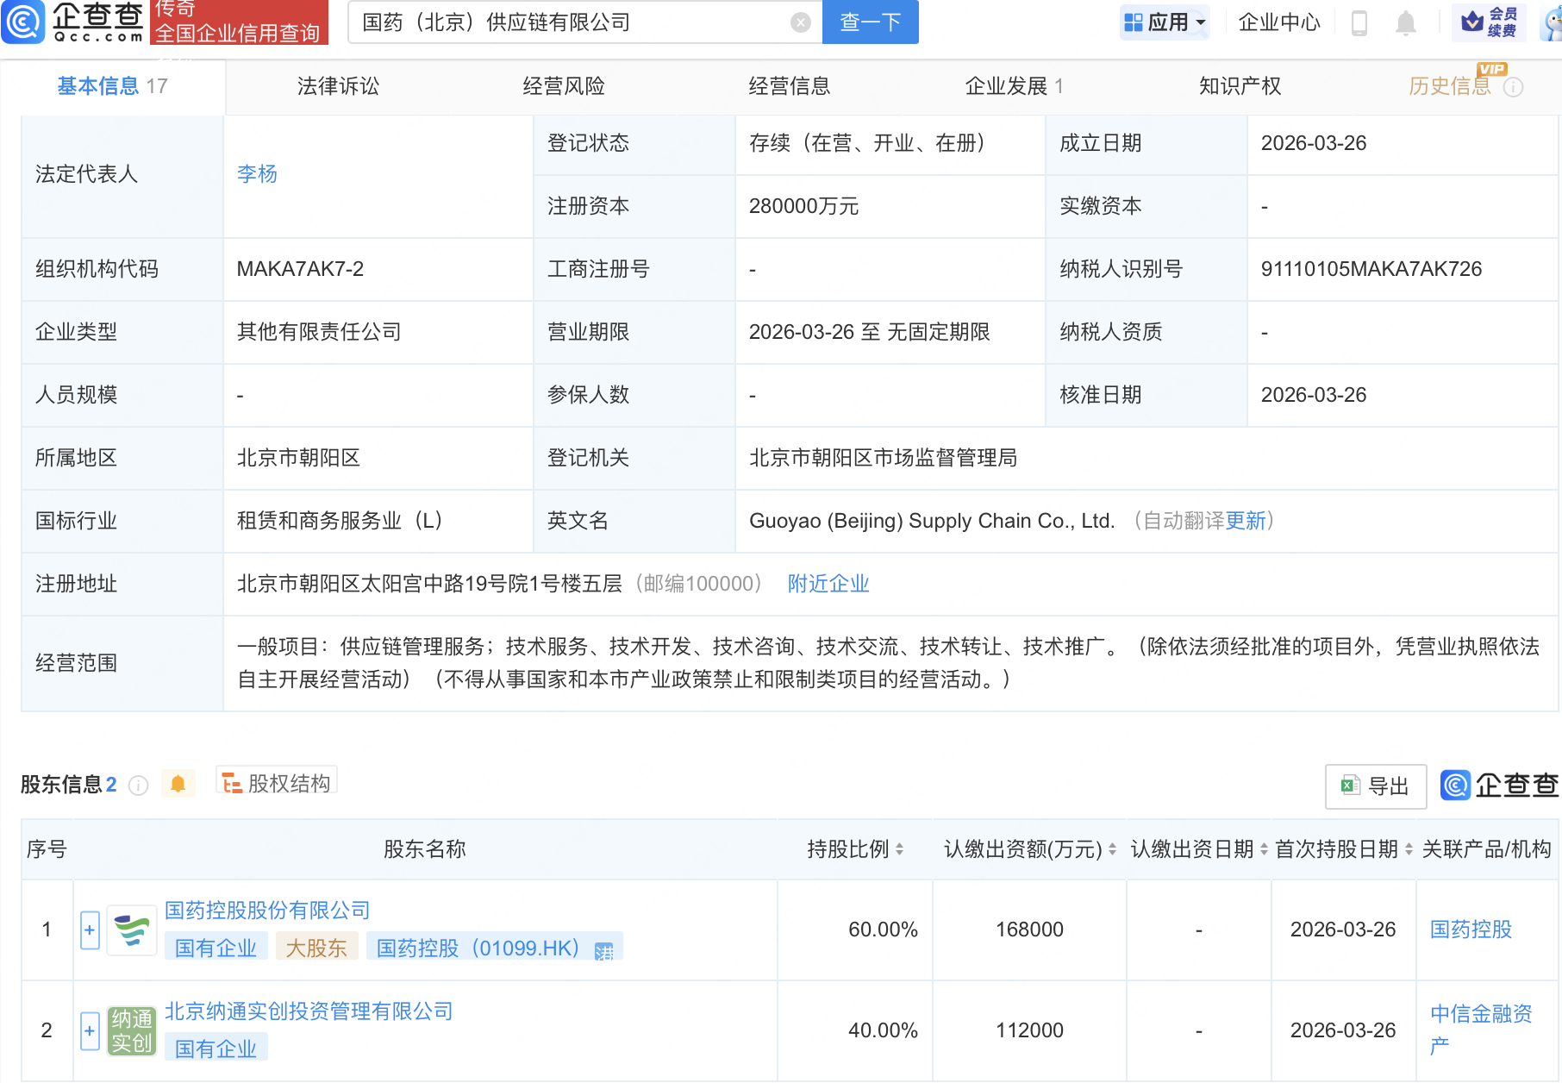Image resolution: width=1562 pixels, height=1083 pixels.
Task: Expand details for 北京纳通实创投资管理有限公司 shareholder
Action: point(90,1030)
